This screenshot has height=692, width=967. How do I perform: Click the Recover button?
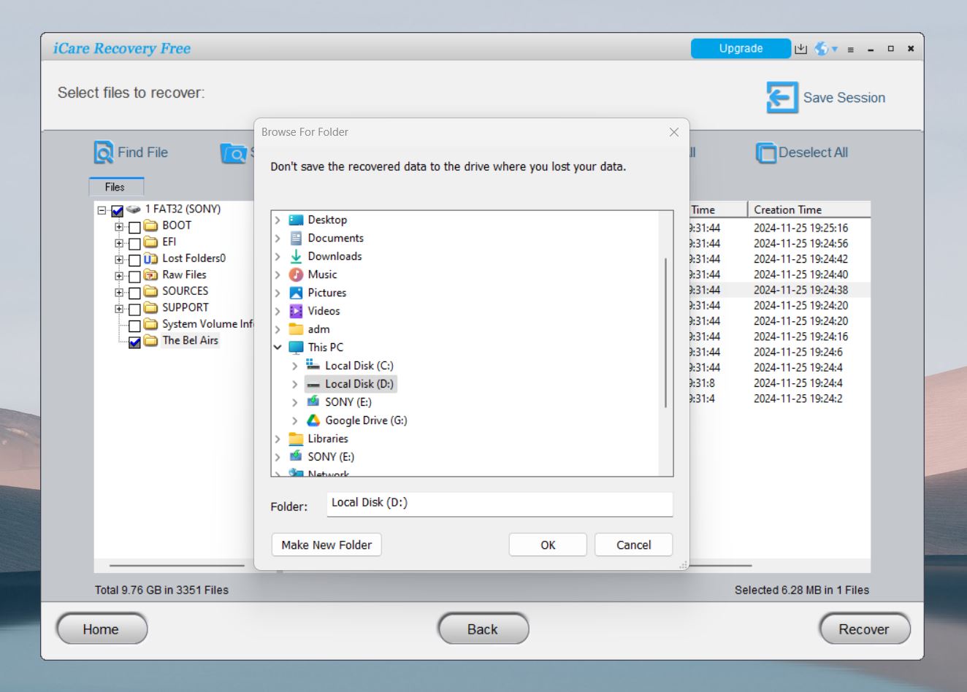click(865, 629)
